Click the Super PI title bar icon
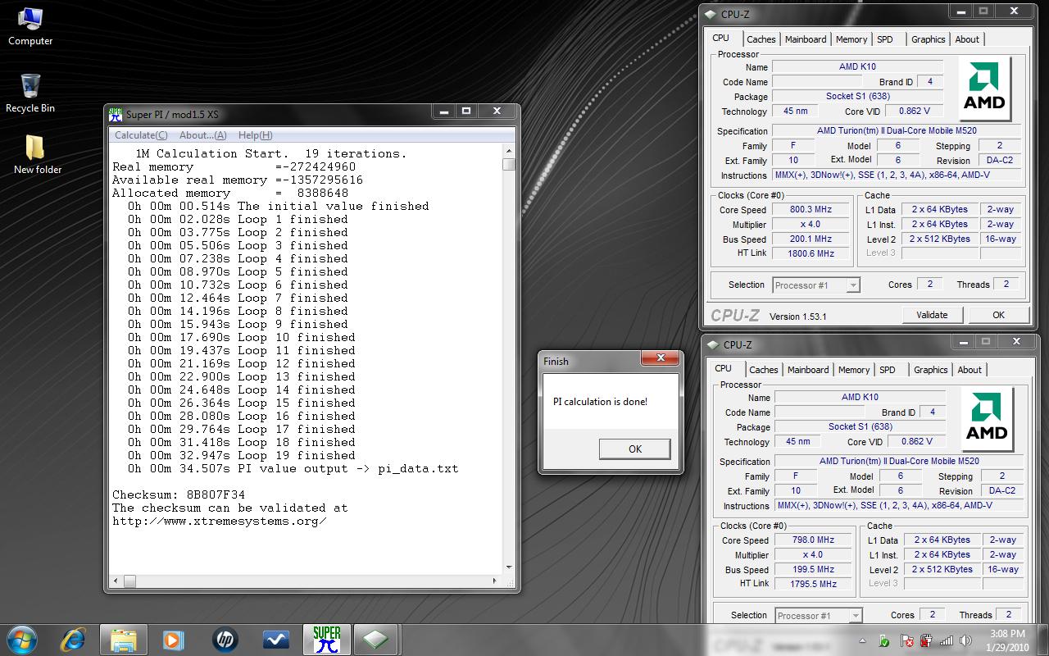 click(x=116, y=114)
